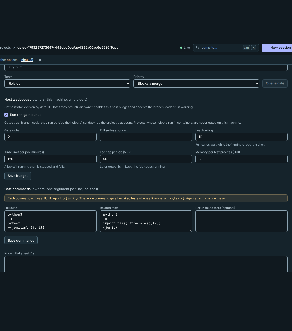Click the Related tests command textarea
This screenshot has height=331, width=292.
[x=146, y=221]
